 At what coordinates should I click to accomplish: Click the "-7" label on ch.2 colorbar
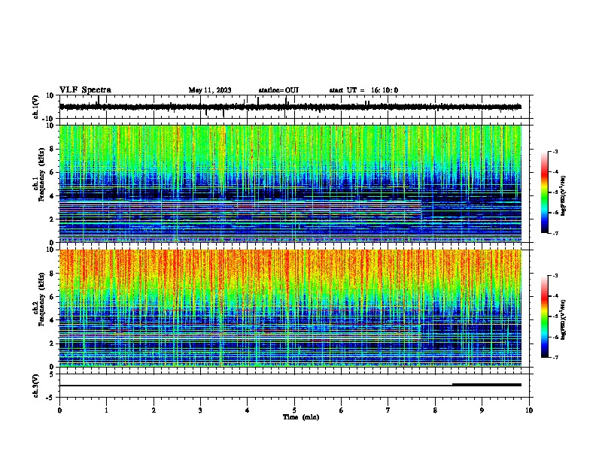pyautogui.click(x=555, y=357)
